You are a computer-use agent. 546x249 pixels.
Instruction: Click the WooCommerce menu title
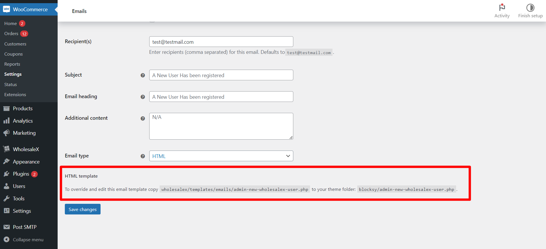30,9
